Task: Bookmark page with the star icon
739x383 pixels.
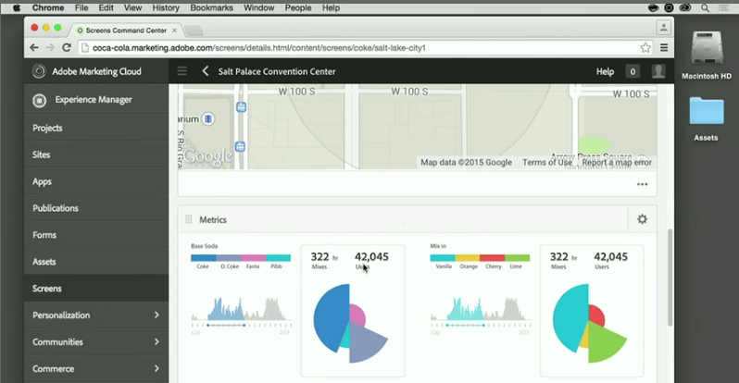Action: point(645,47)
